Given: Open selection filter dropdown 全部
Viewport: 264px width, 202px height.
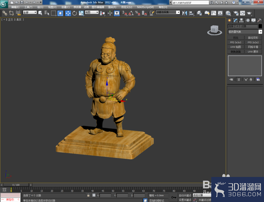Looking at the screenshot, I should (x=30, y=12).
